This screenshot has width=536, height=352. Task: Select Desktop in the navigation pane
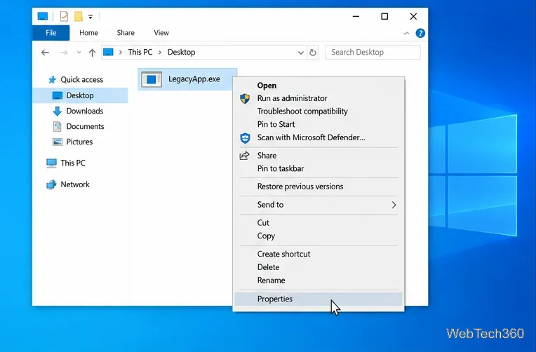coord(80,95)
